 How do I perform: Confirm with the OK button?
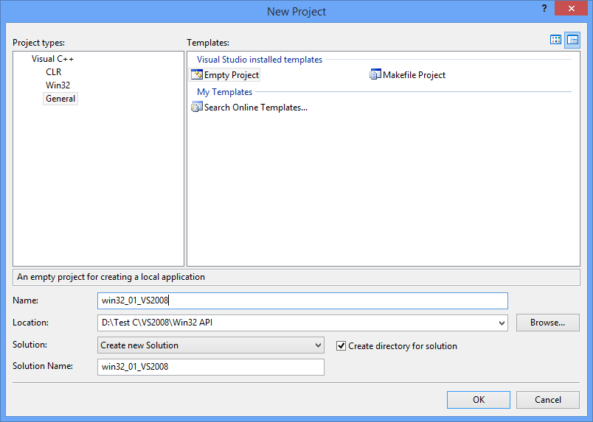479,400
